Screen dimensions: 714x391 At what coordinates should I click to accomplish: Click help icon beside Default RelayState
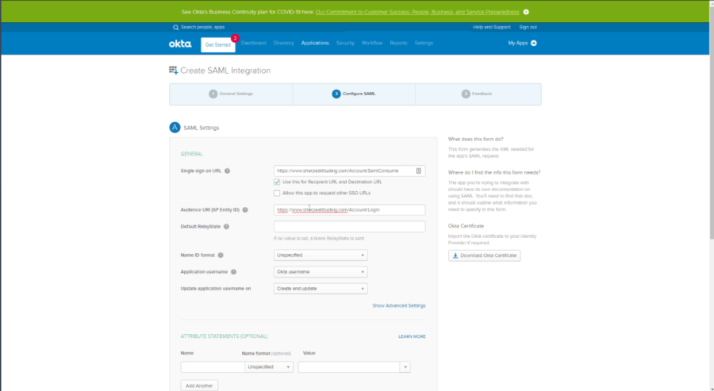[x=227, y=227]
